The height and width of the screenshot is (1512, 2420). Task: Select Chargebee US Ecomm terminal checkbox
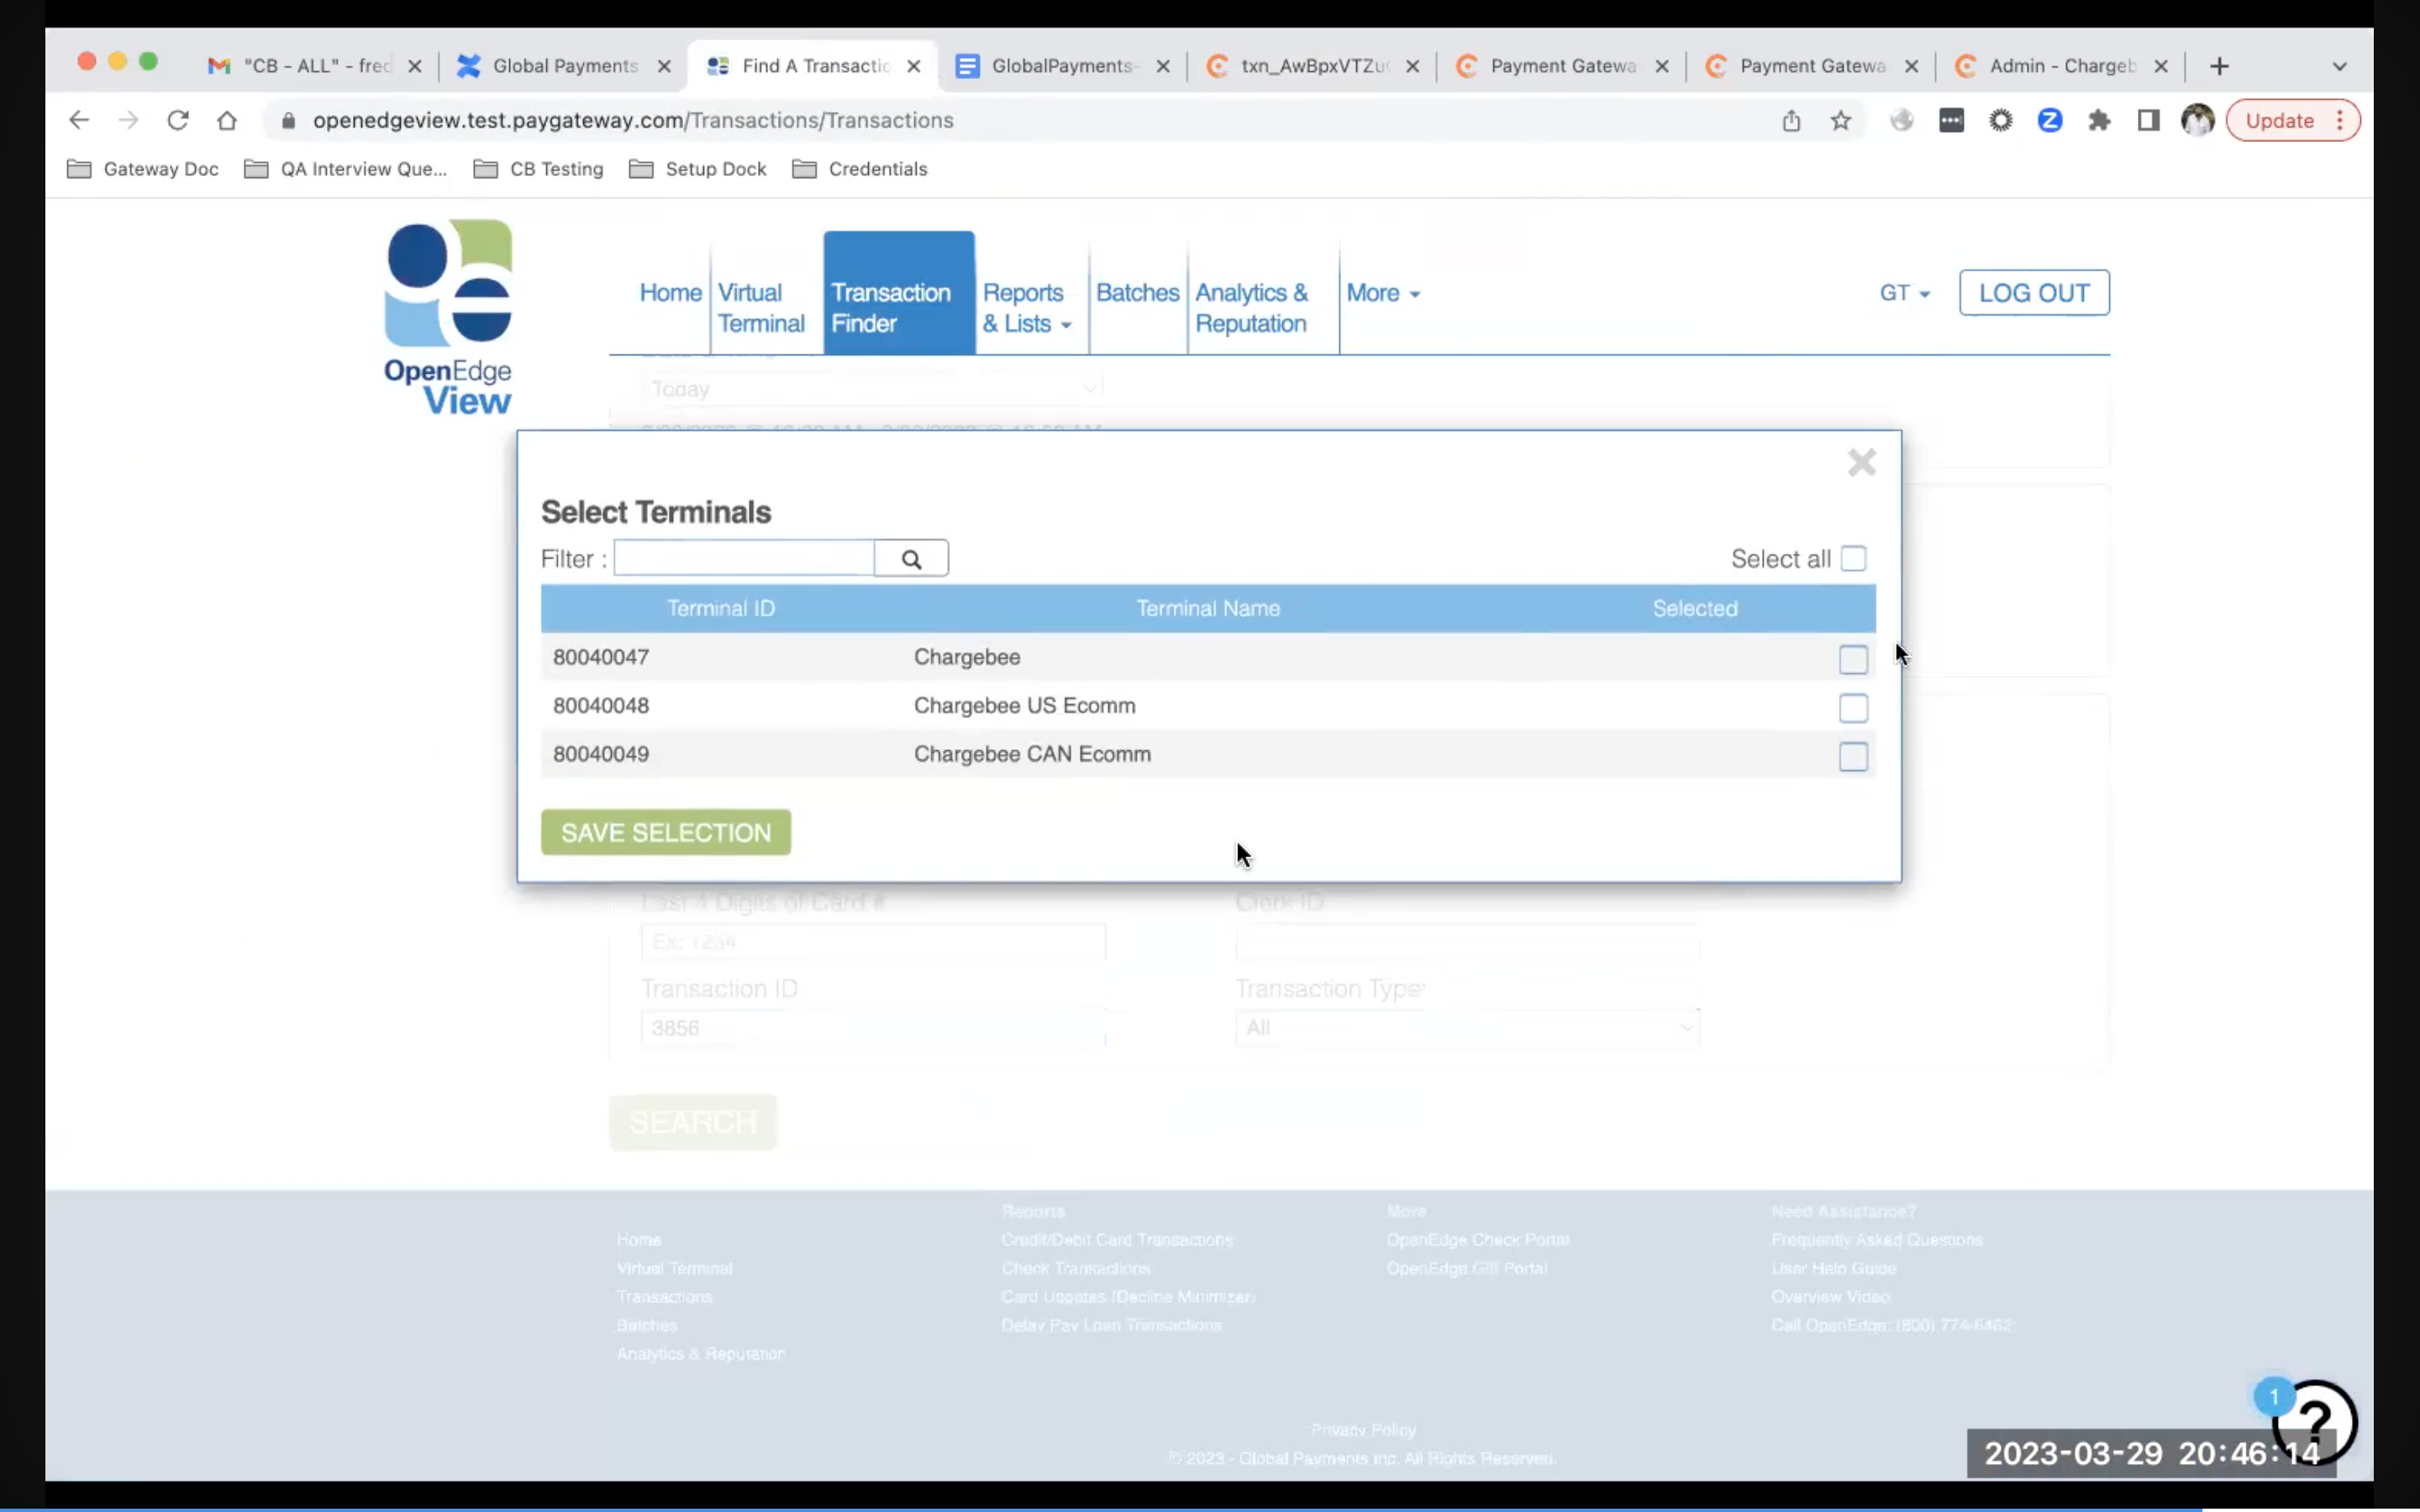pos(1853,708)
